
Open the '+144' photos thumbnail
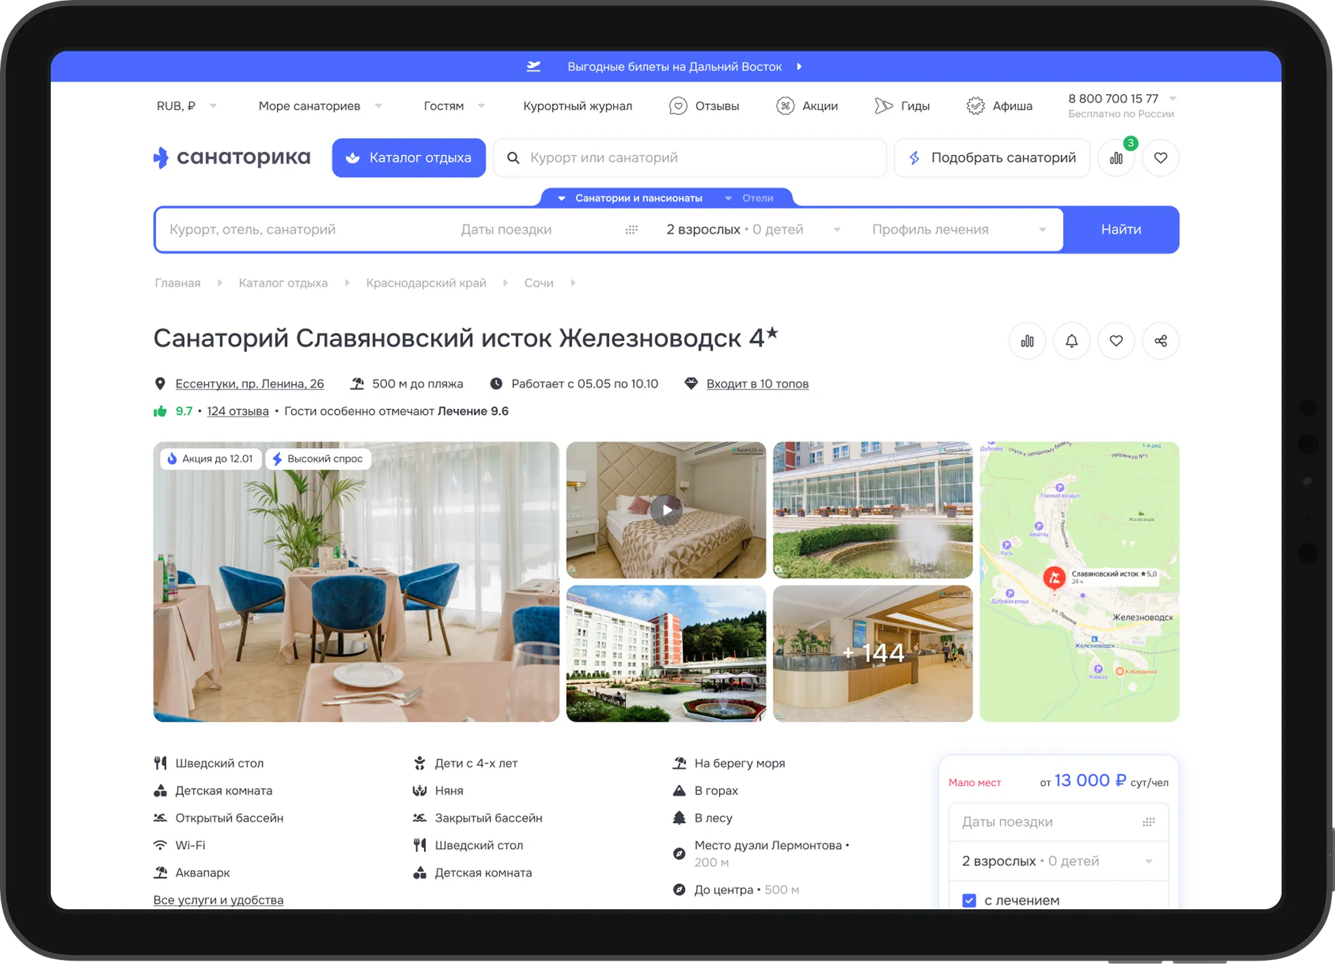tap(872, 653)
